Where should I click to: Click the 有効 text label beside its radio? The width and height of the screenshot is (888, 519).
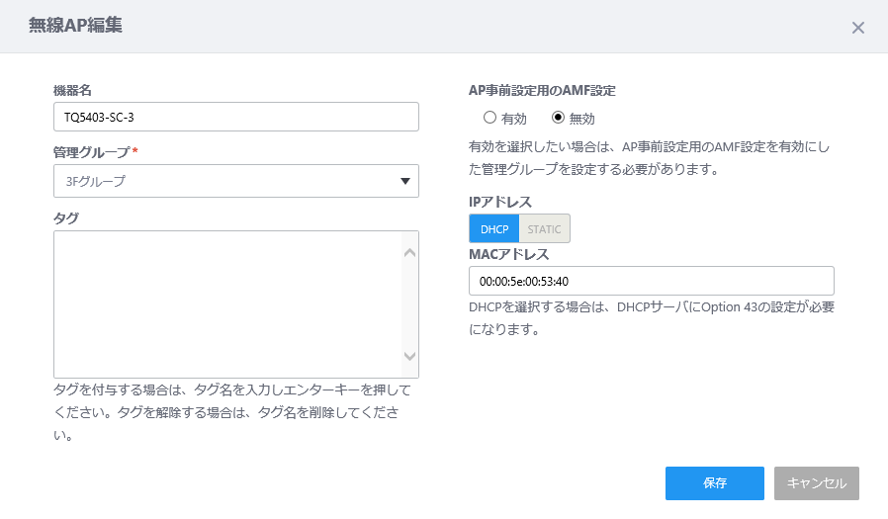(513, 119)
